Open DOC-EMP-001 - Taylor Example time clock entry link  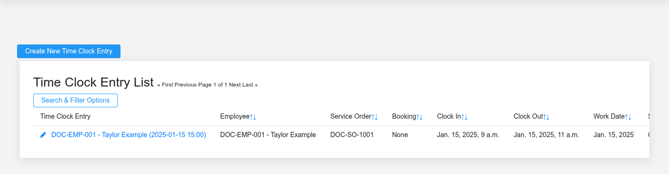coord(129,135)
